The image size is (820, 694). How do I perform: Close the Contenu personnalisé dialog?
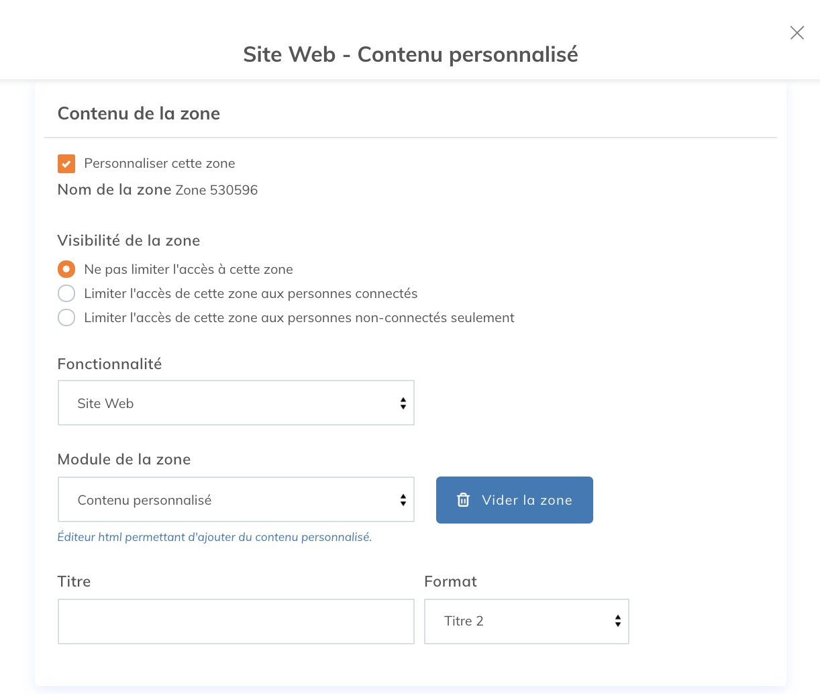click(x=797, y=33)
